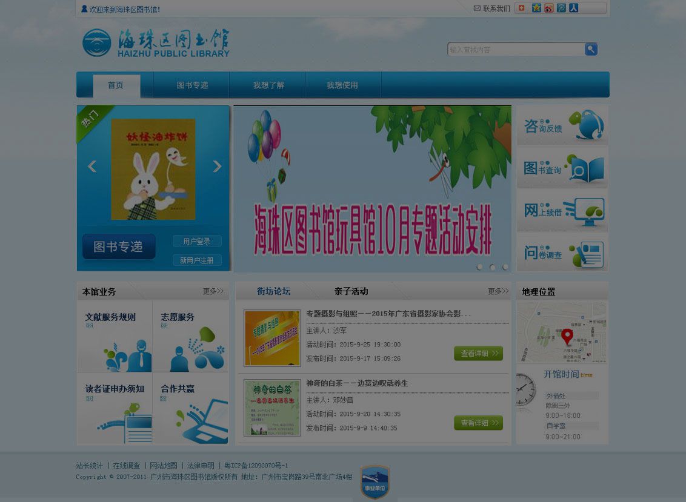Image resolution: width=686 pixels, height=502 pixels.
Task: Share to QQ Zone using star icon
Action: coord(536,8)
